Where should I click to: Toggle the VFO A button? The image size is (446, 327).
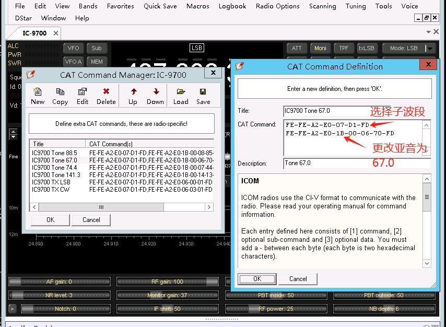click(74, 62)
